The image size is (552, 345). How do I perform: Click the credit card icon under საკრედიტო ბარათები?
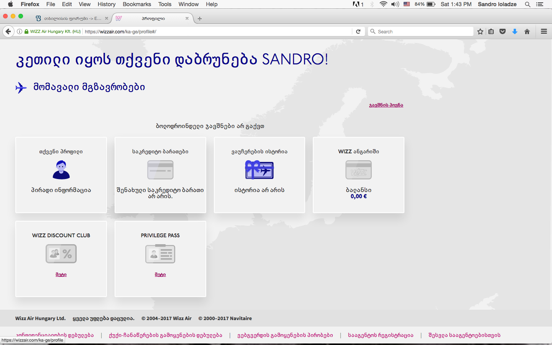click(160, 169)
